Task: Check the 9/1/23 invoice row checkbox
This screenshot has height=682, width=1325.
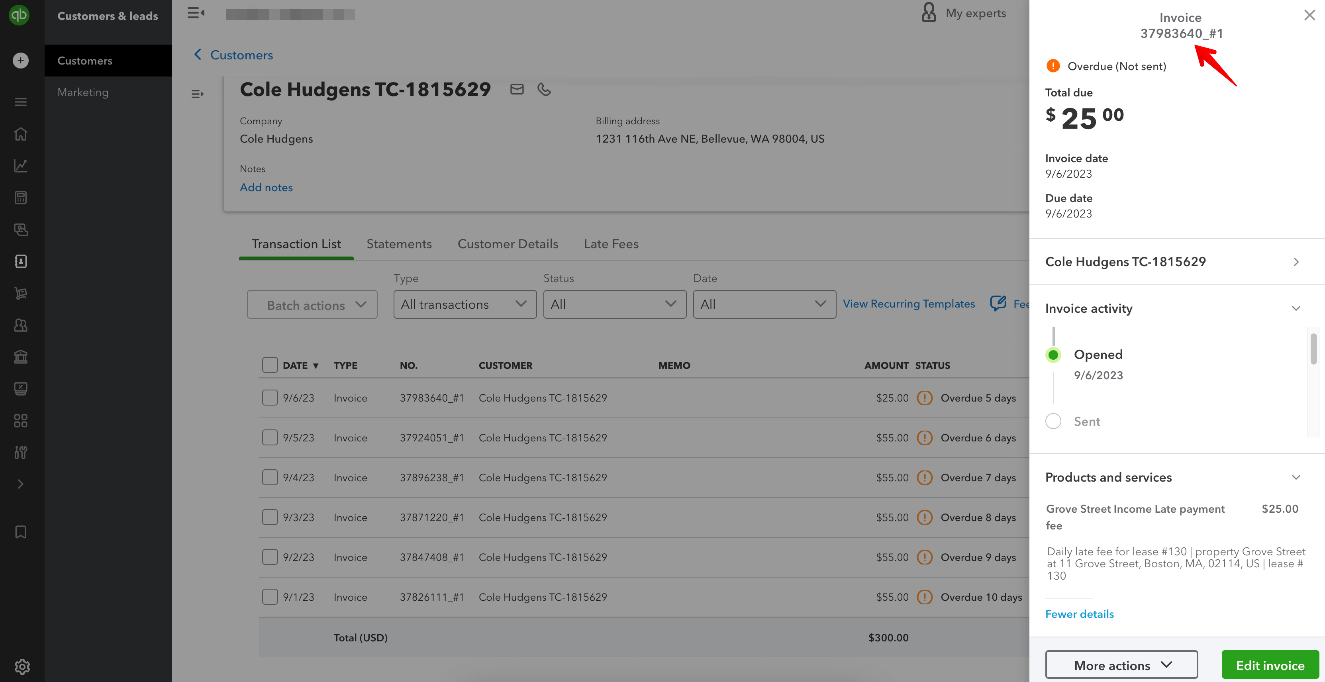Action: 270,597
